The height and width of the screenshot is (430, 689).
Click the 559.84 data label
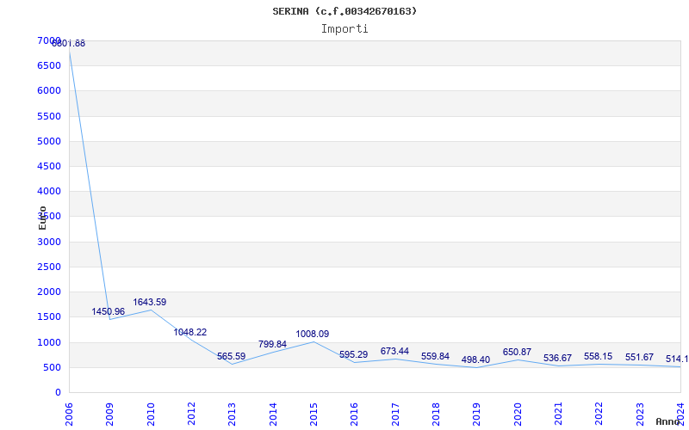click(x=435, y=356)
